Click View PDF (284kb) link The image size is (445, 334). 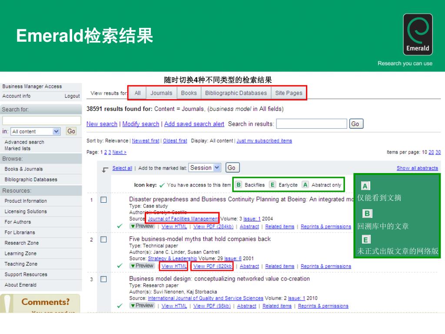click(x=213, y=226)
